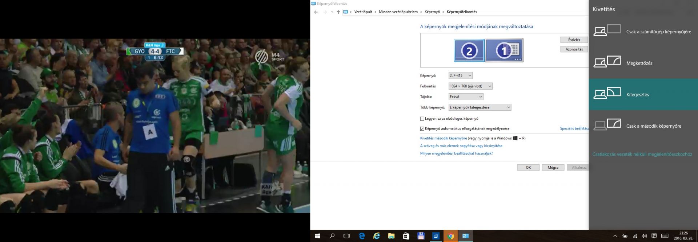
Task: Open Task View on the taskbar
Action: tap(346, 236)
